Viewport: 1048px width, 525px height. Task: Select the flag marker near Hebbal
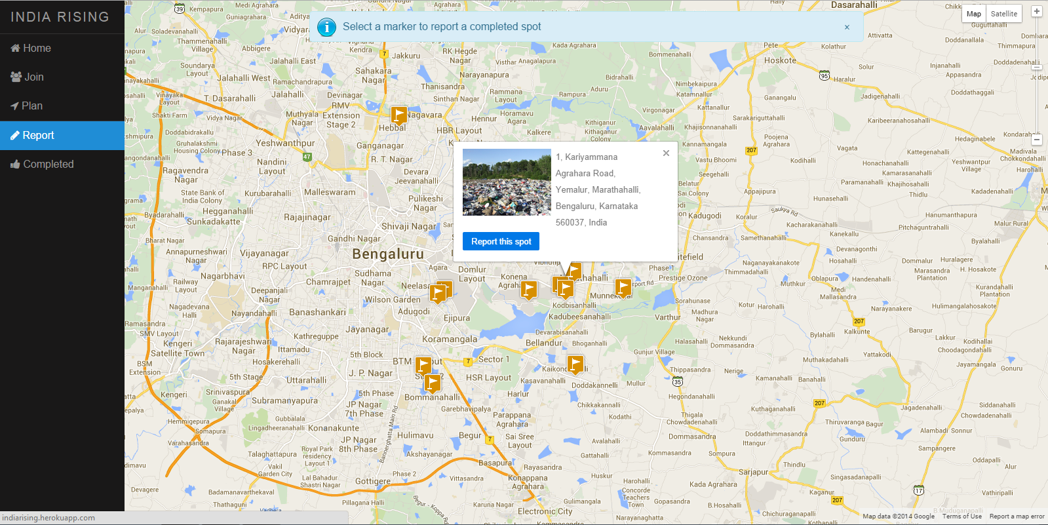pos(398,116)
